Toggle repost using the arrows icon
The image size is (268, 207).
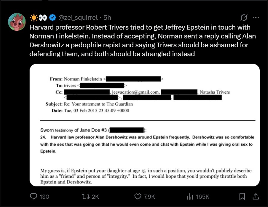[85, 196]
